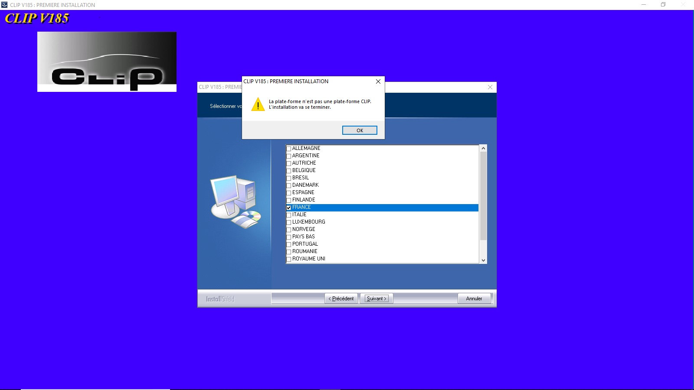Tick the BRESIL checkbox
Screen dimensions: 694x390
[289, 178]
